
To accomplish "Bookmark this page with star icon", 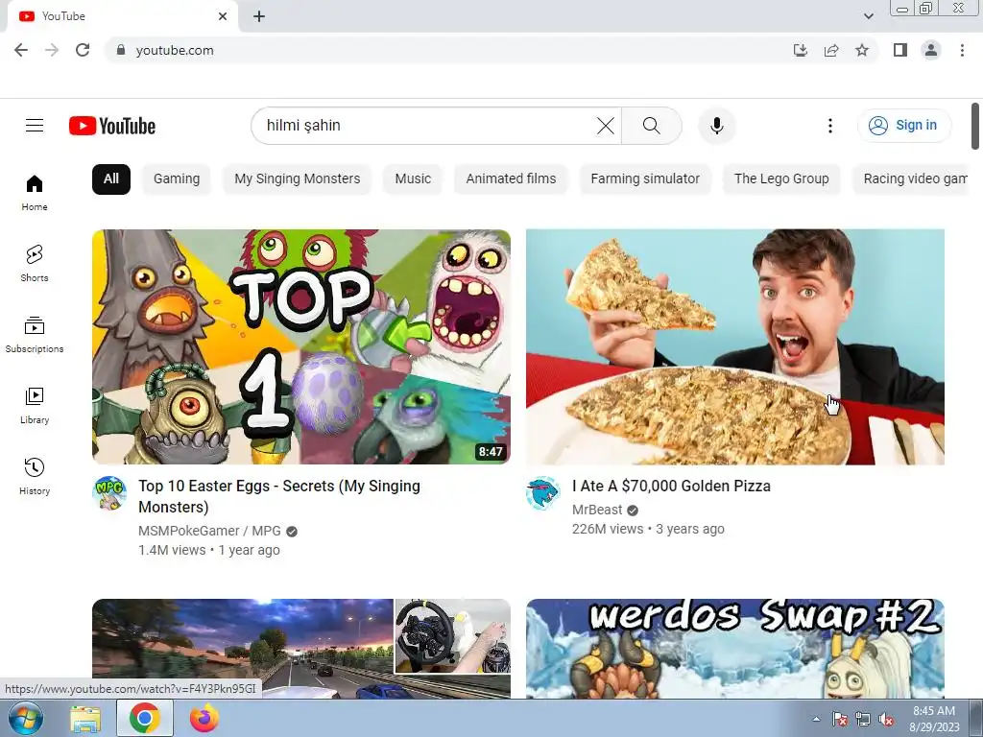I will click(862, 50).
